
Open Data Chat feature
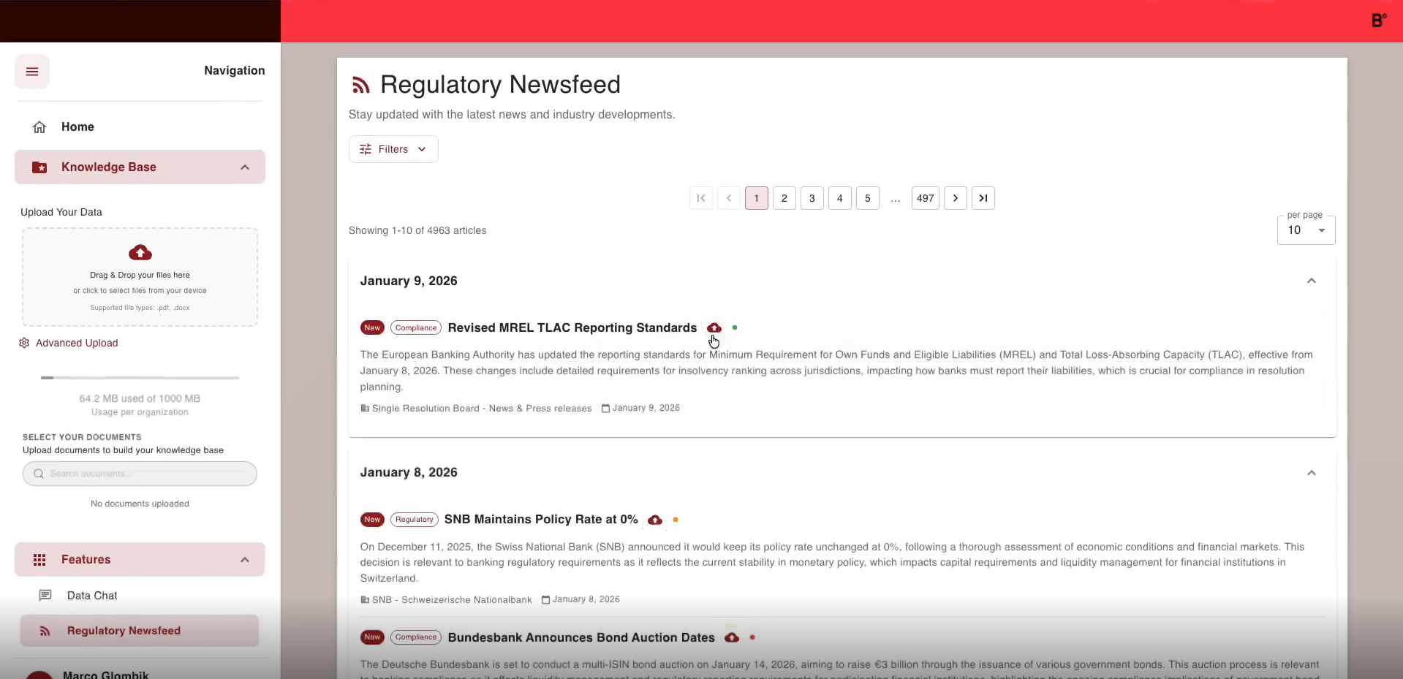point(92,596)
